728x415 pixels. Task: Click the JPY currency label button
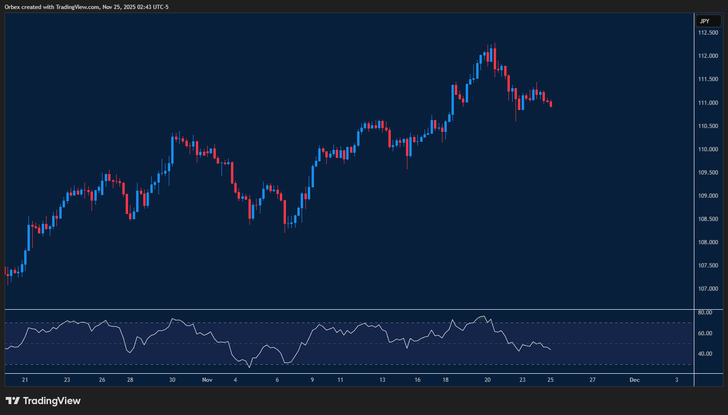(x=705, y=21)
